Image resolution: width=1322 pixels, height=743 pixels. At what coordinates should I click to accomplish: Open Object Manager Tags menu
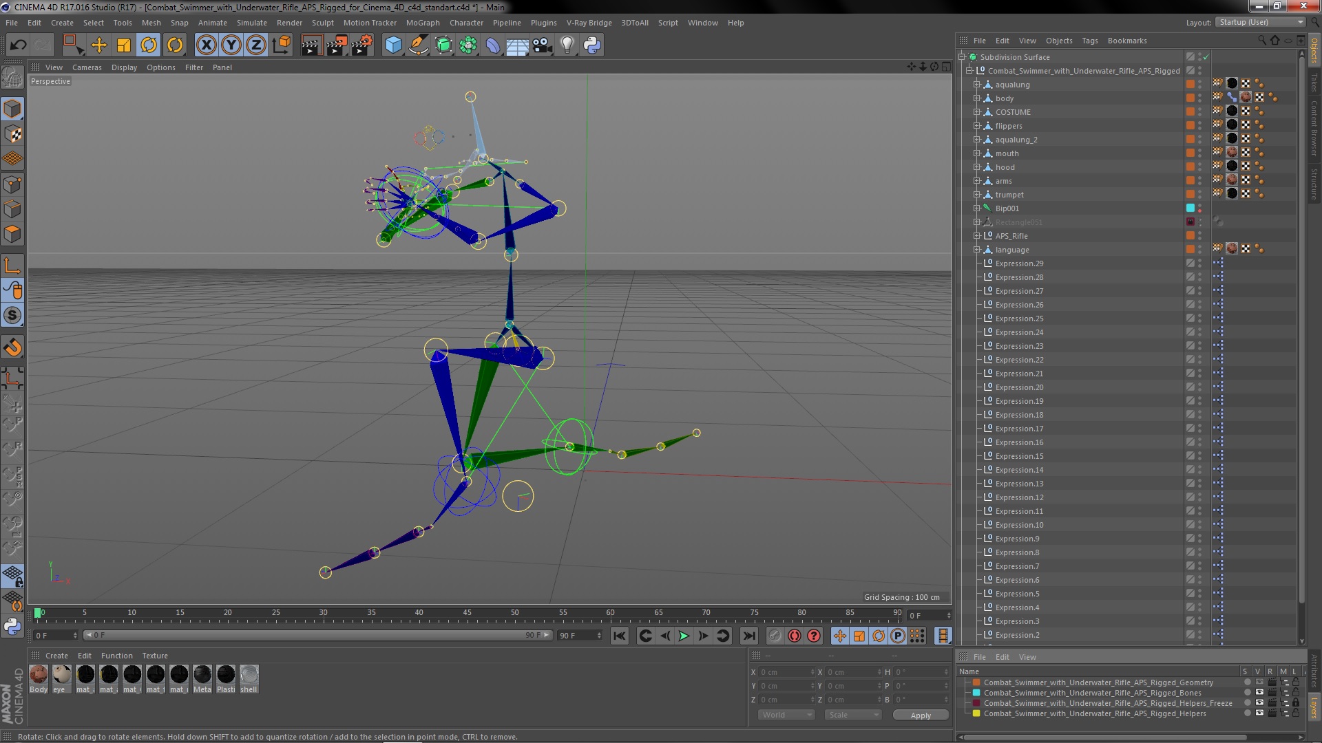click(1089, 41)
